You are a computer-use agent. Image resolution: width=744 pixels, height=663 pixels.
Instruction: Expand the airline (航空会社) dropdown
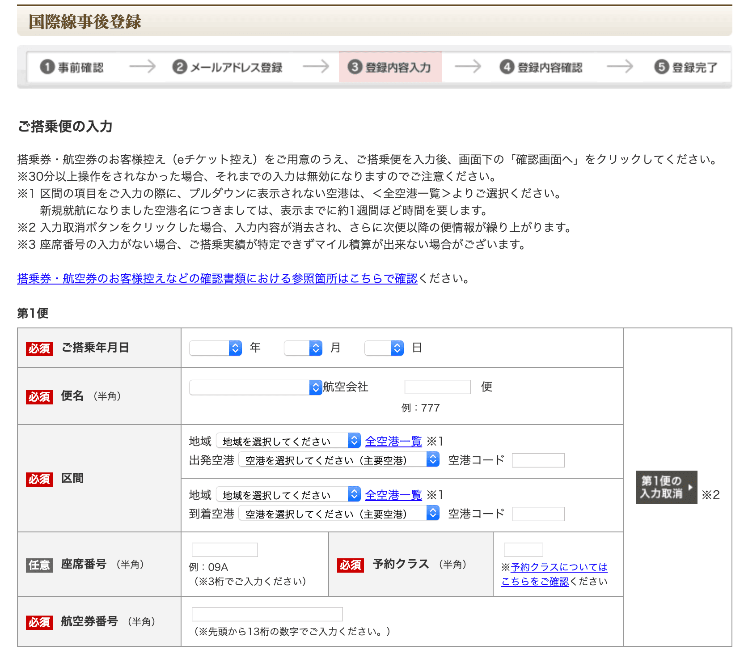[x=255, y=387]
